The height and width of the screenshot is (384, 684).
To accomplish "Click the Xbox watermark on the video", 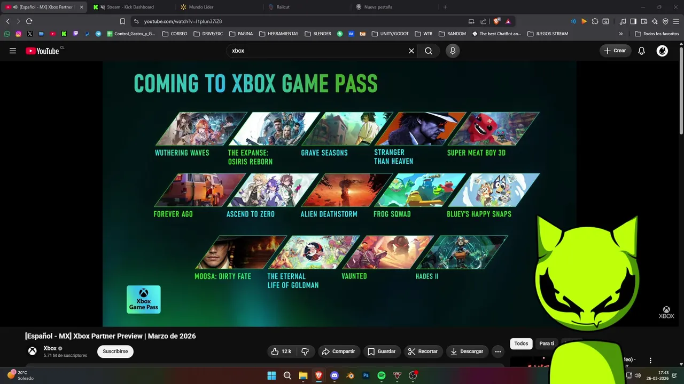I will pyautogui.click(x=666, y=313).
